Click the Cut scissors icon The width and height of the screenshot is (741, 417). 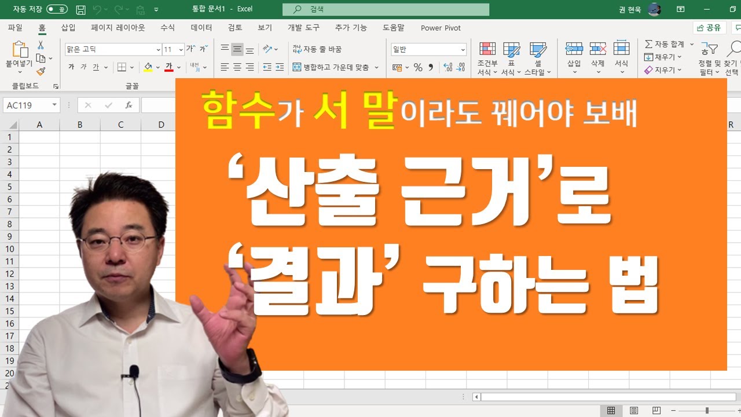coord(41,45)
